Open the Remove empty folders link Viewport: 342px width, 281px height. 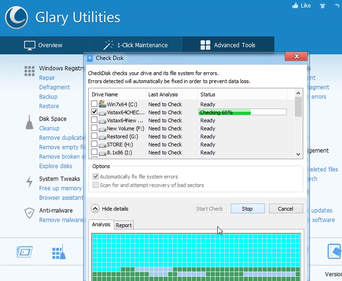click(x=61, y=147)
